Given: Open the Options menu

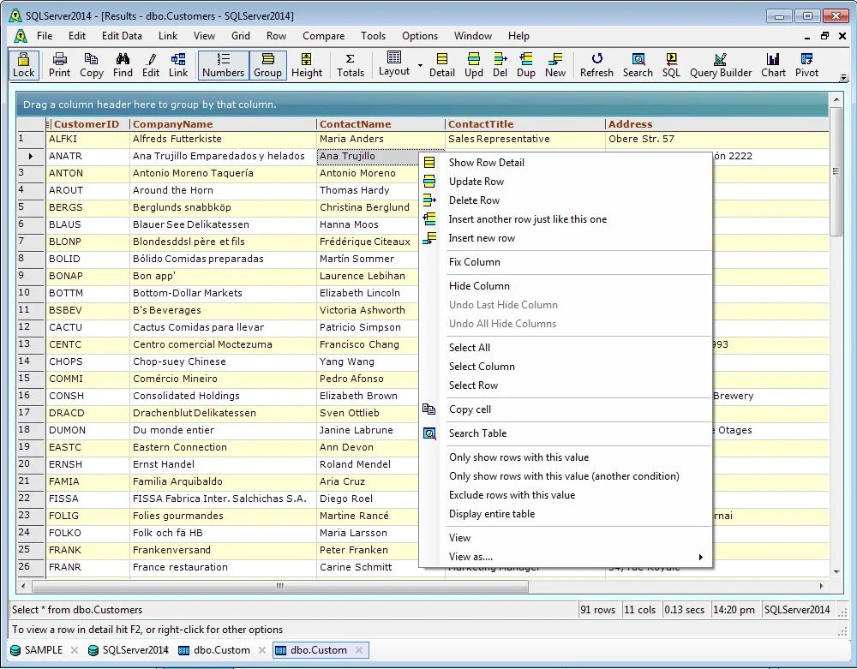Looking at the screenshot, I should (x=420, y=36).
